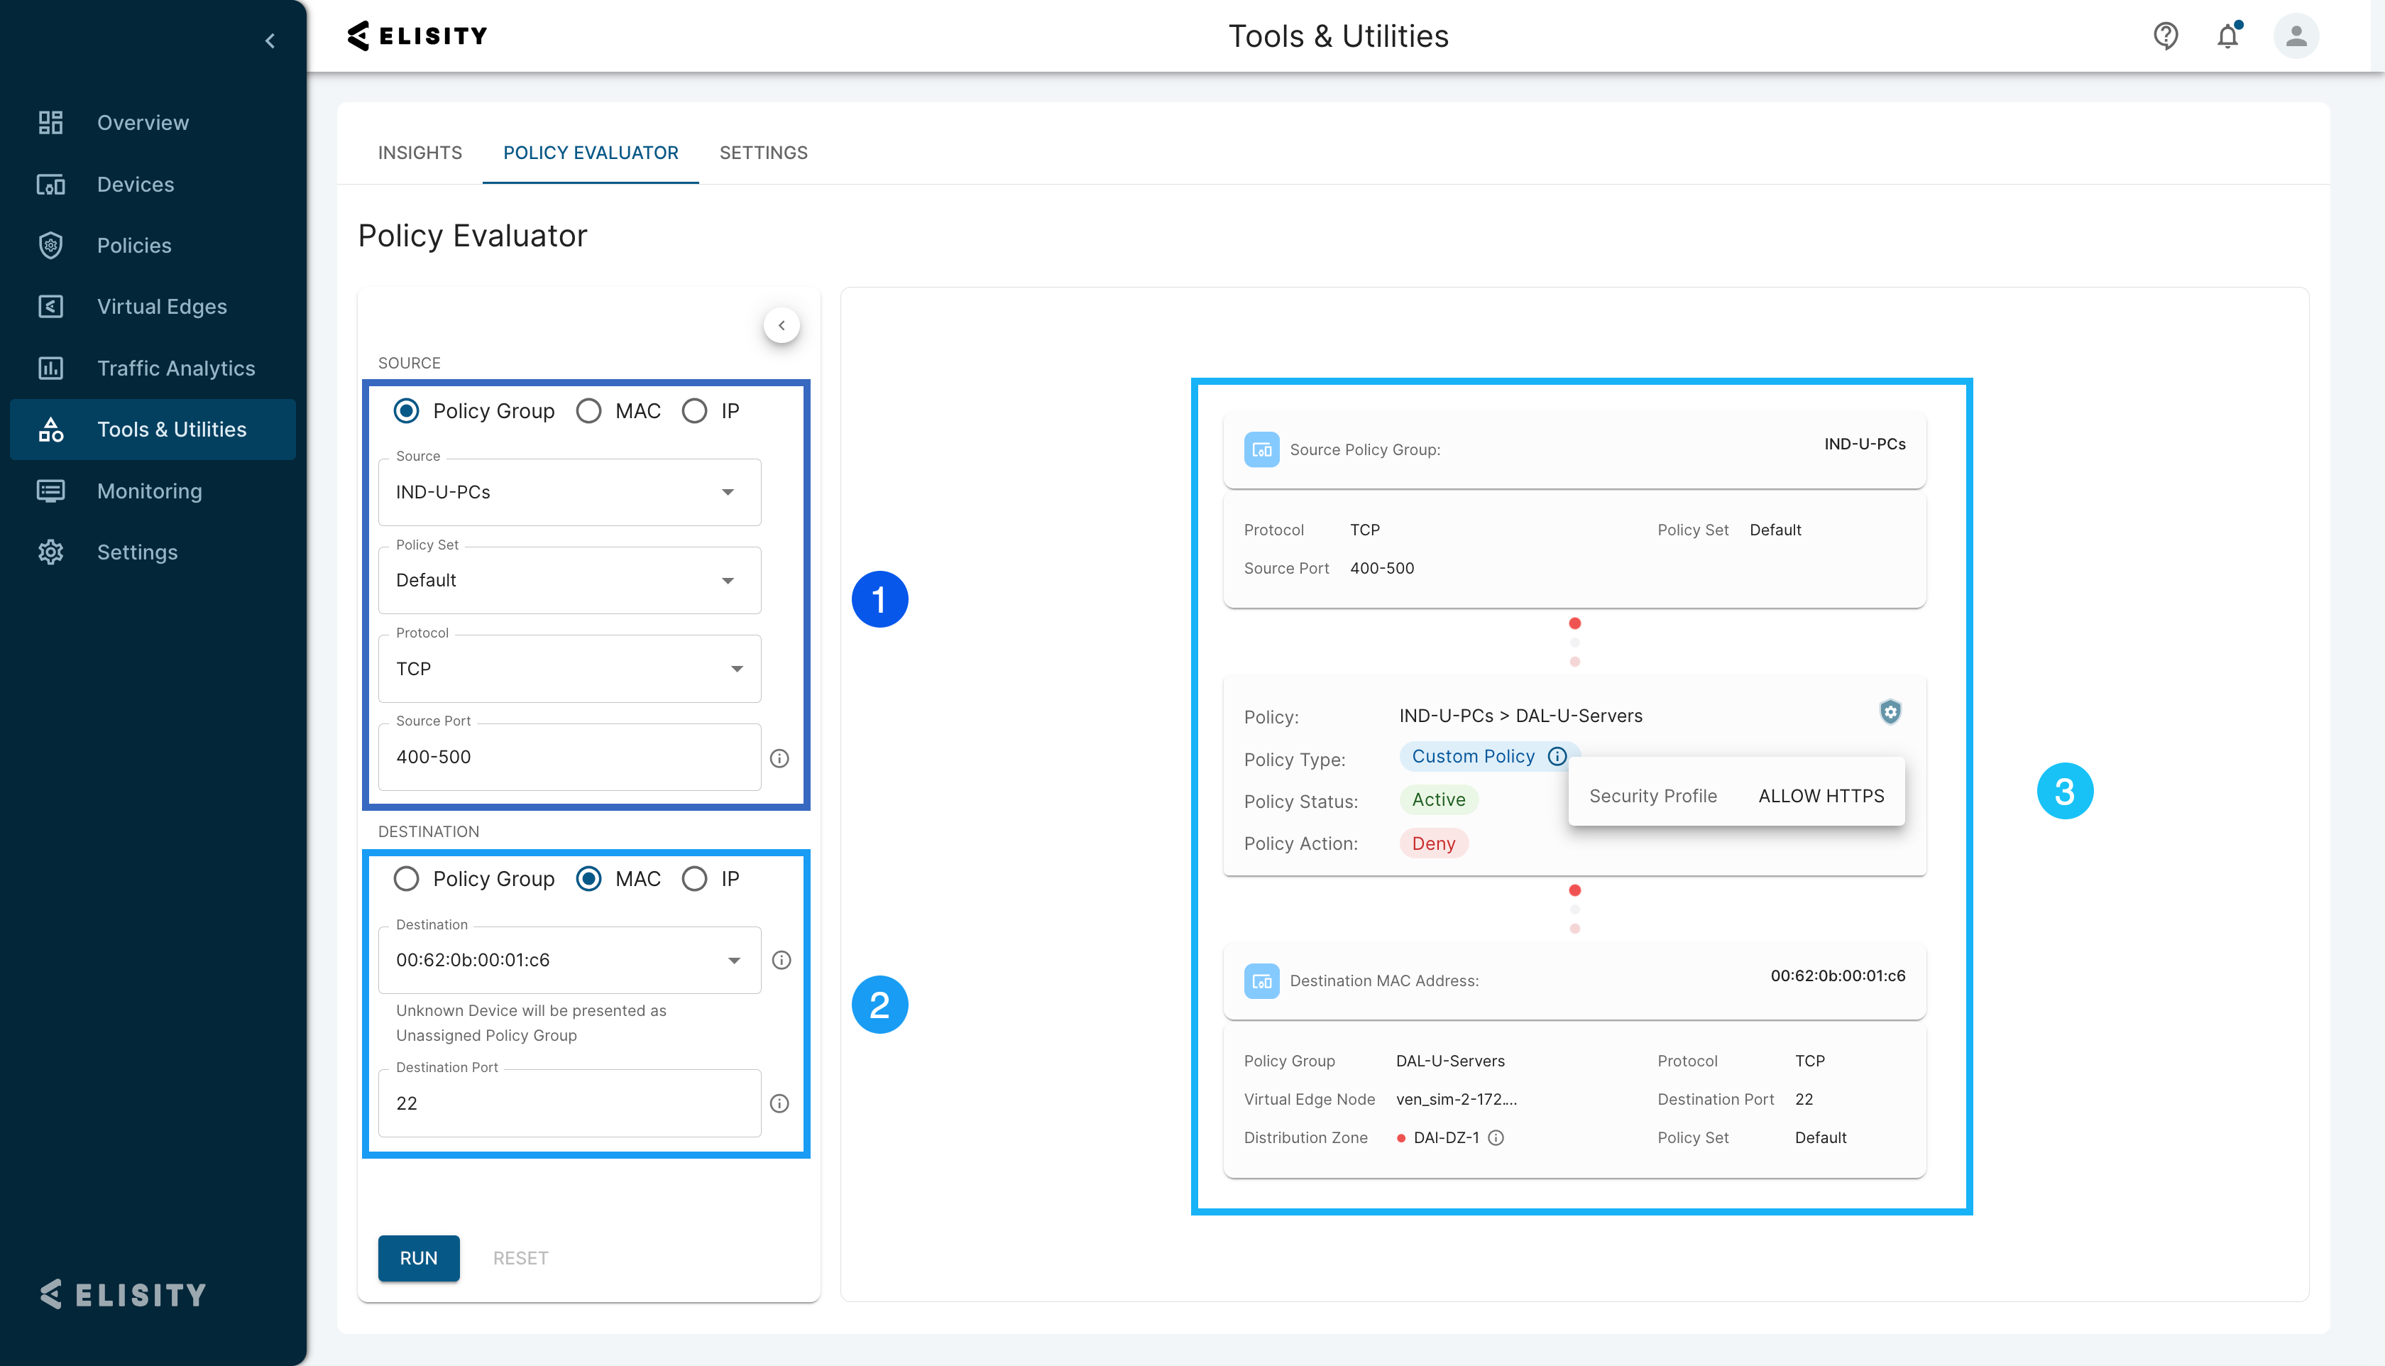Go to Policies in sidebar menu
This screenshot has width=2385, height=1366.
153,246
